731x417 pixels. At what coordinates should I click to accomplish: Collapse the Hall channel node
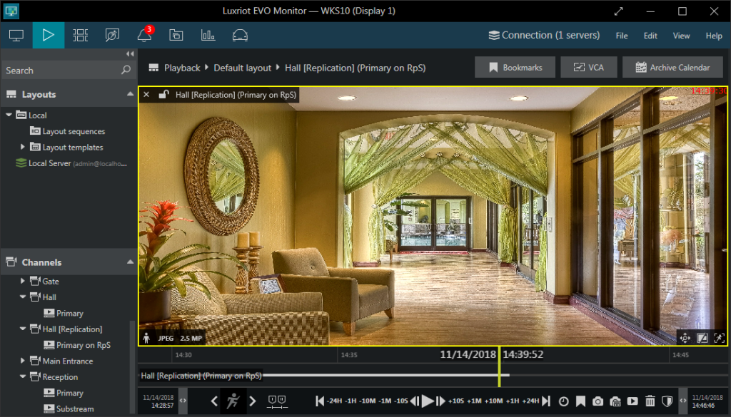(22, 297)
